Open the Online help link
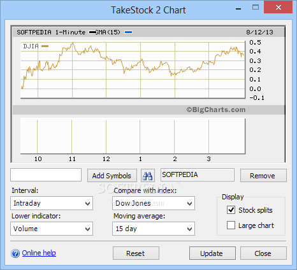Image resolution: width=297 pixels, height=270 pixels. pyautogui.click(x=39, y=253)
